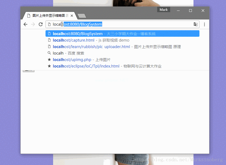
Task: Open a new tab with the new-tab button
Action: (x=82, y=16)
